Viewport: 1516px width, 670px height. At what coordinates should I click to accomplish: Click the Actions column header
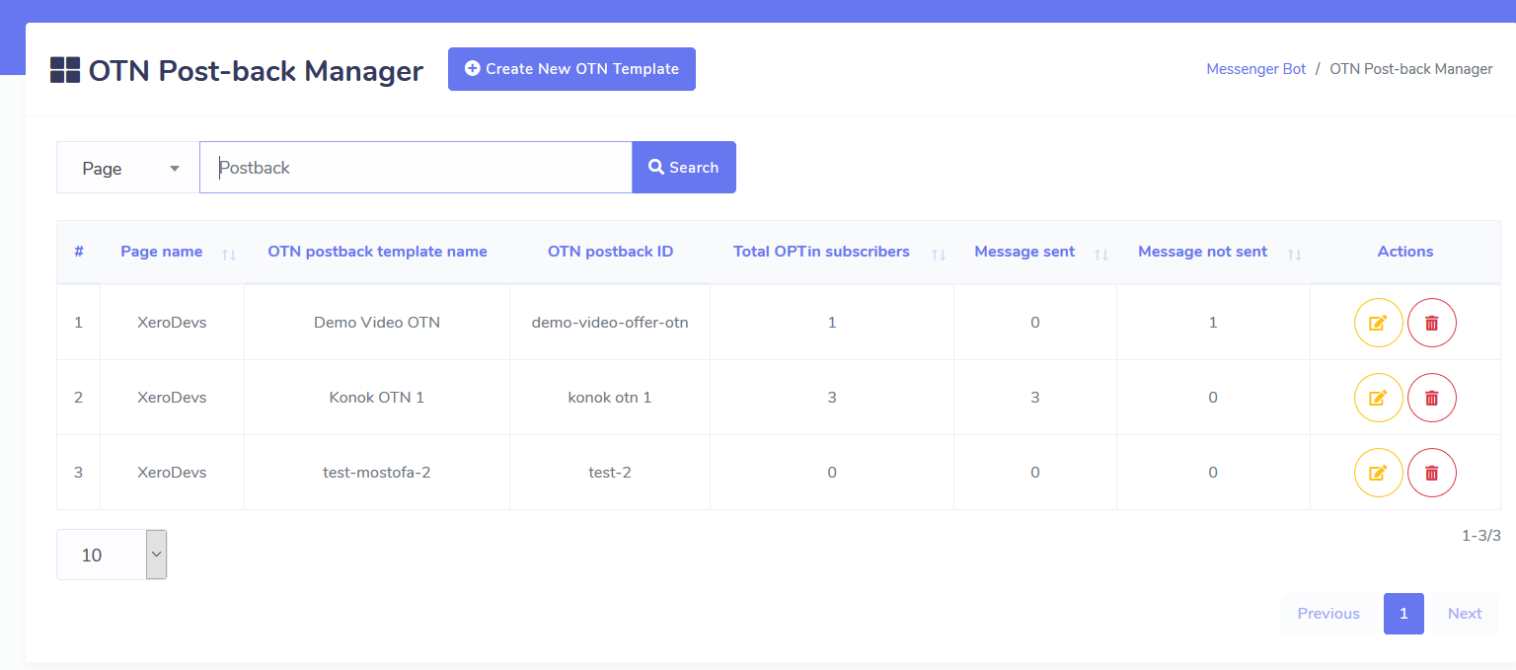[1405, 252]
